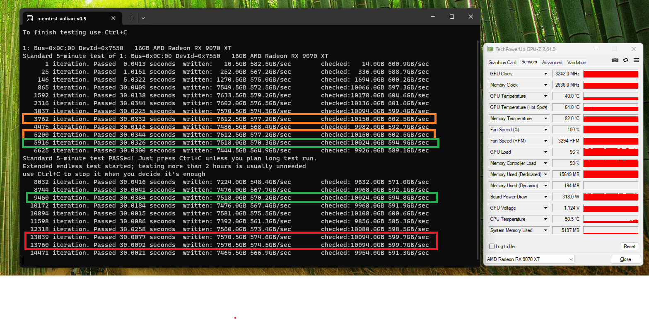Image resolution: width=649 pixels, height=319 pixels.
Task: Open the Fan Speed (RPM) sensor dropdown
Action: click(546, 141)
